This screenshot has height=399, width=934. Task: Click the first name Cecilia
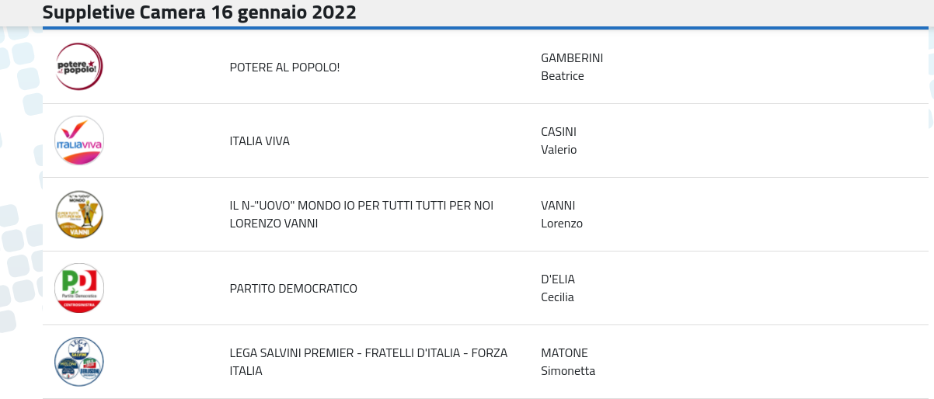[x=557, y=297]
